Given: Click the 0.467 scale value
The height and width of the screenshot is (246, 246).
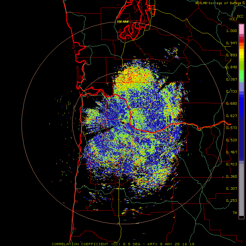Looking at the screenshot, I should [232, 152].
